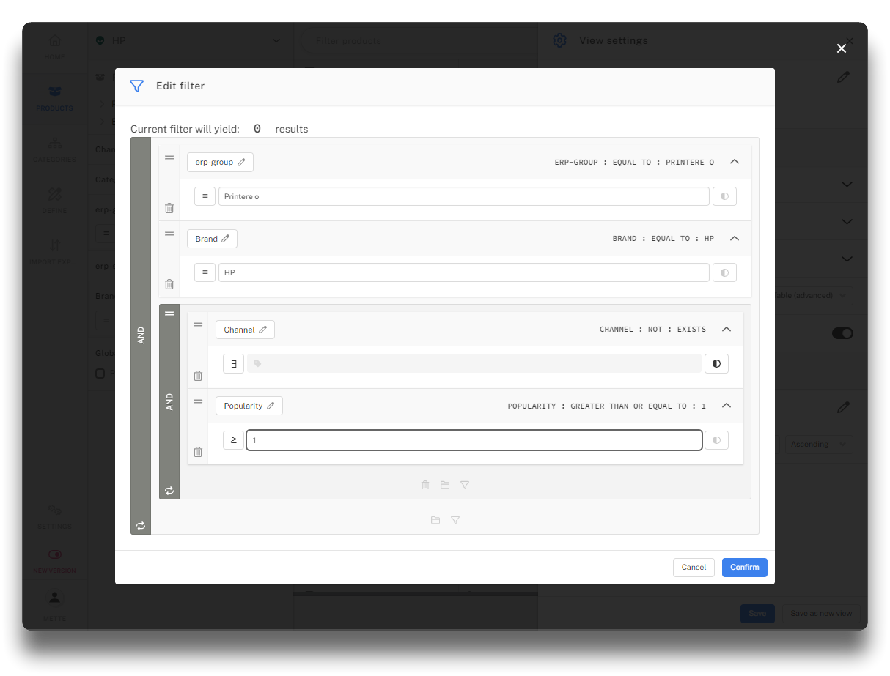Edit the Channel attribute selection

245,330
